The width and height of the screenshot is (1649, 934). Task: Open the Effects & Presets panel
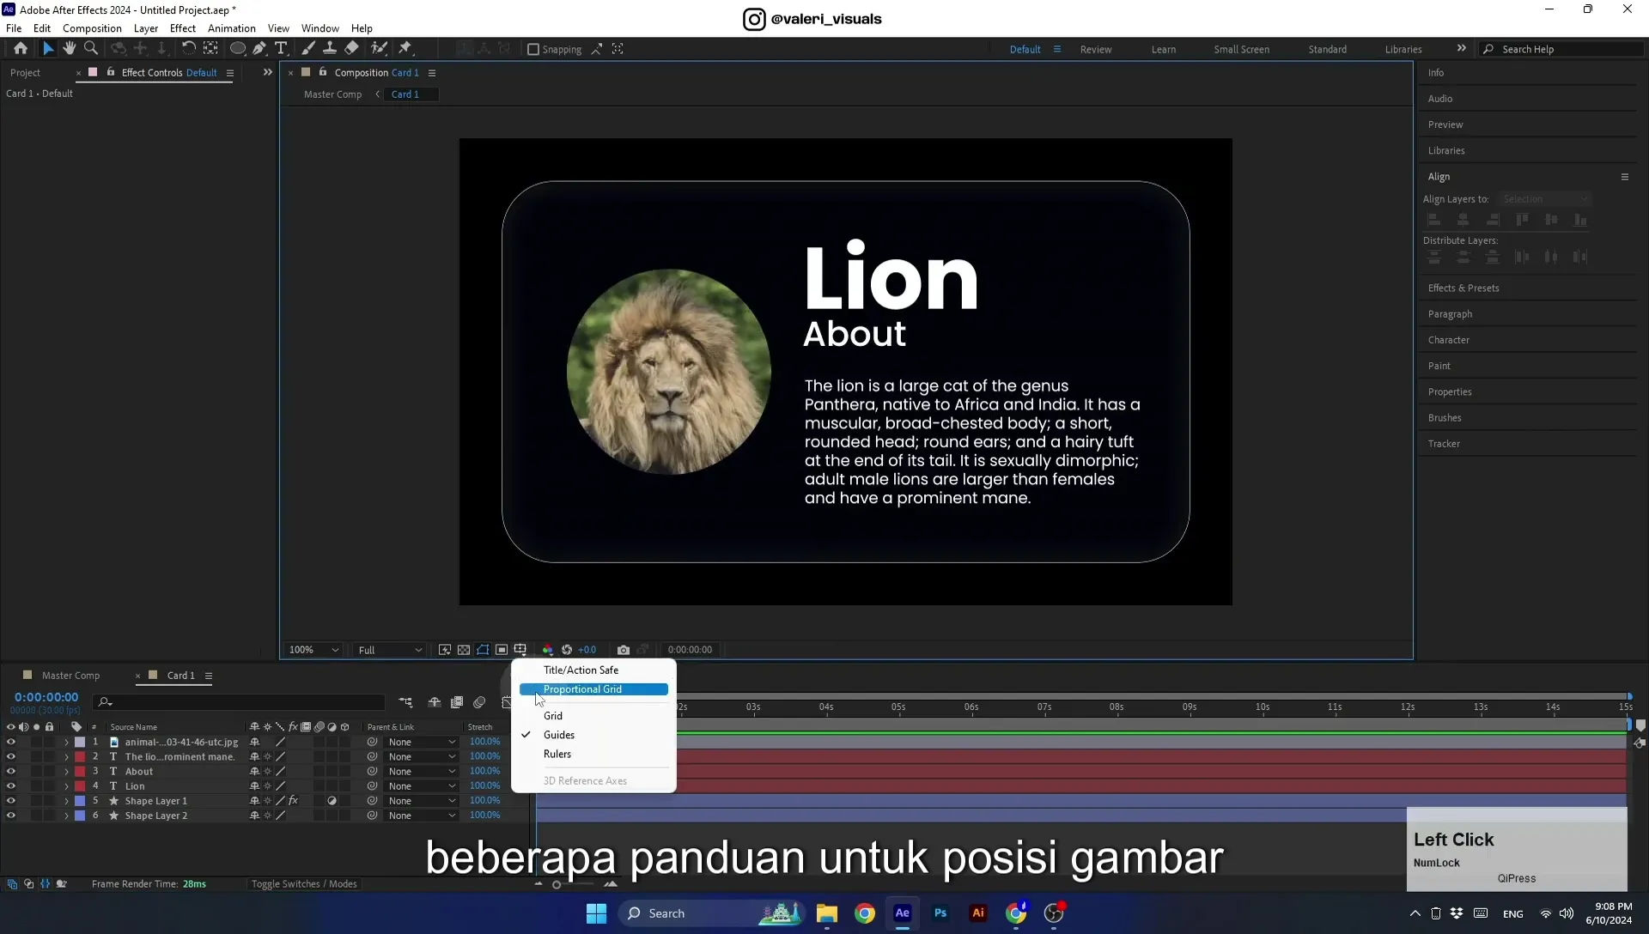pos(1463,288)
